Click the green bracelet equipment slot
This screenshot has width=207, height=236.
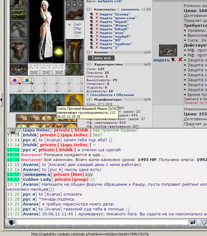pos(19,14)
